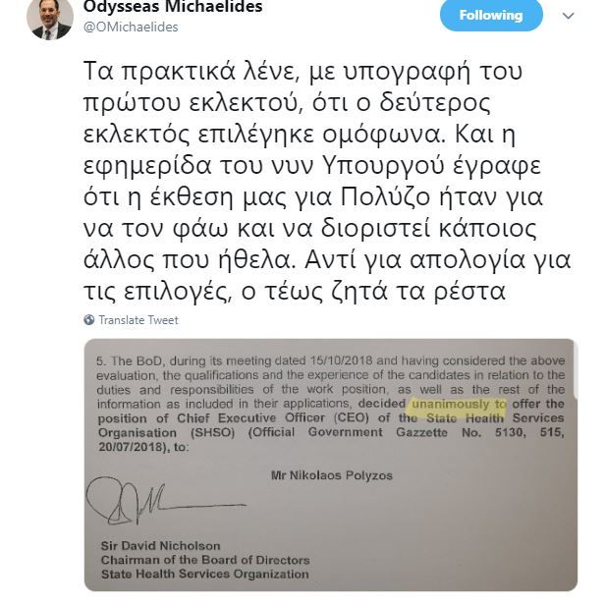Click the first tweet line Τα πρακτικά λένε
605x607 pixels.
coord(302,71)
